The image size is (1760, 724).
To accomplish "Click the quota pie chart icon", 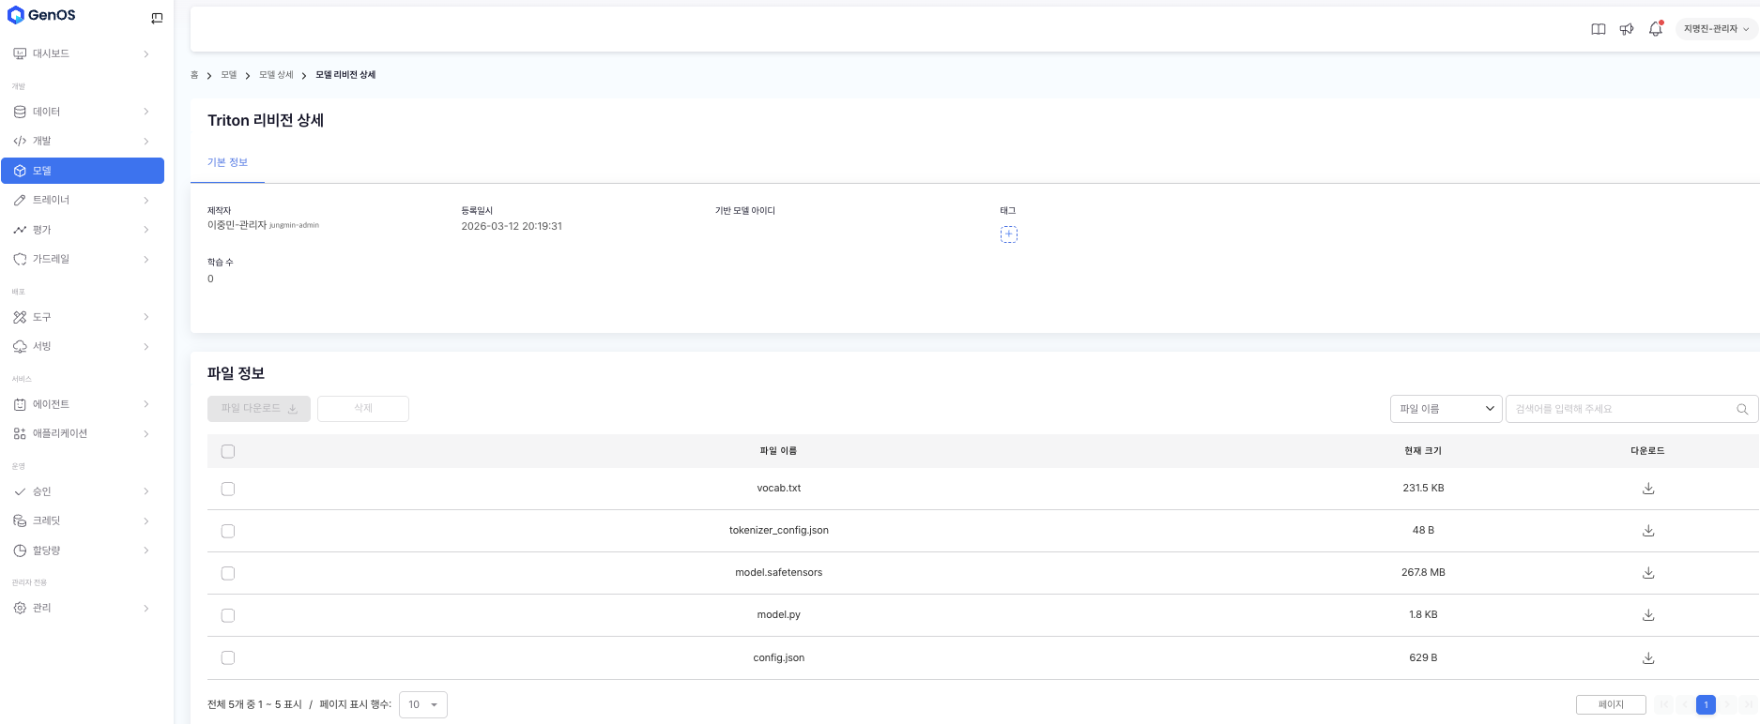I will click(x=20, y=551).
